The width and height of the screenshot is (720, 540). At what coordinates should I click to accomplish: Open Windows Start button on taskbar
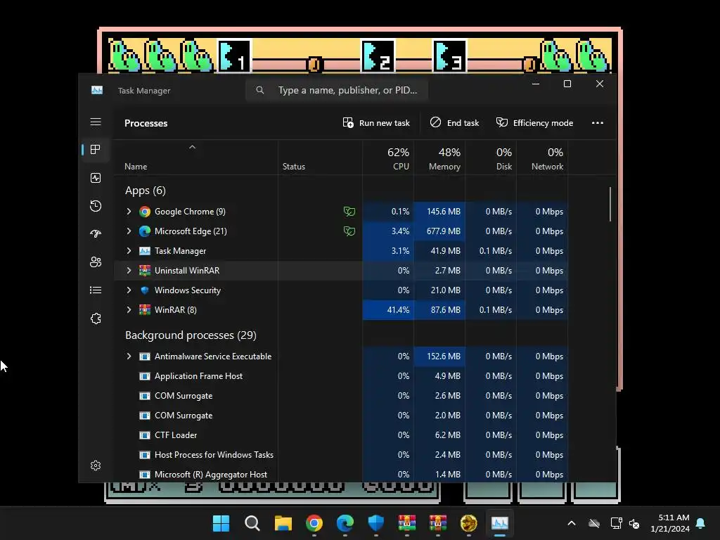pyautogui.click(x=221, y=523)
